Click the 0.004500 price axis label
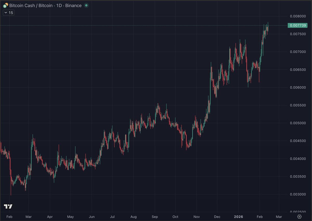Screen dimensions: 312x221 coord(298,141)
